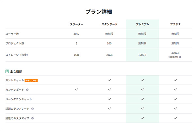Click the 課題のテンプレート feature label

[17, 109]
